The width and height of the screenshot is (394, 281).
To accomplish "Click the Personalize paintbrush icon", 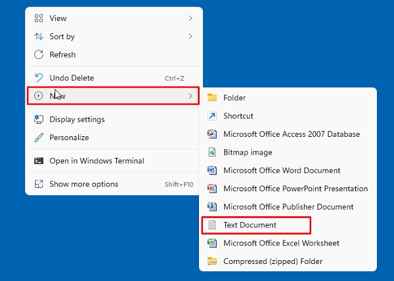I will (39, 138).
